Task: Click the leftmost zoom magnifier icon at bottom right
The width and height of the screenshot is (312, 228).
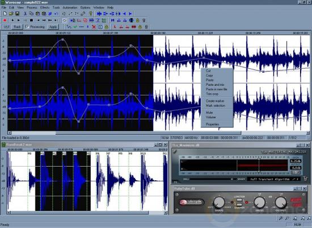Action: 281,218
